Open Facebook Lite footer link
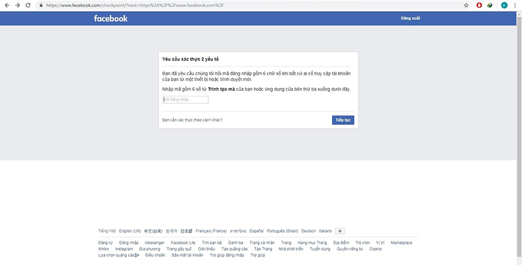This screenshot has width=522, height=265. (183, 243)
